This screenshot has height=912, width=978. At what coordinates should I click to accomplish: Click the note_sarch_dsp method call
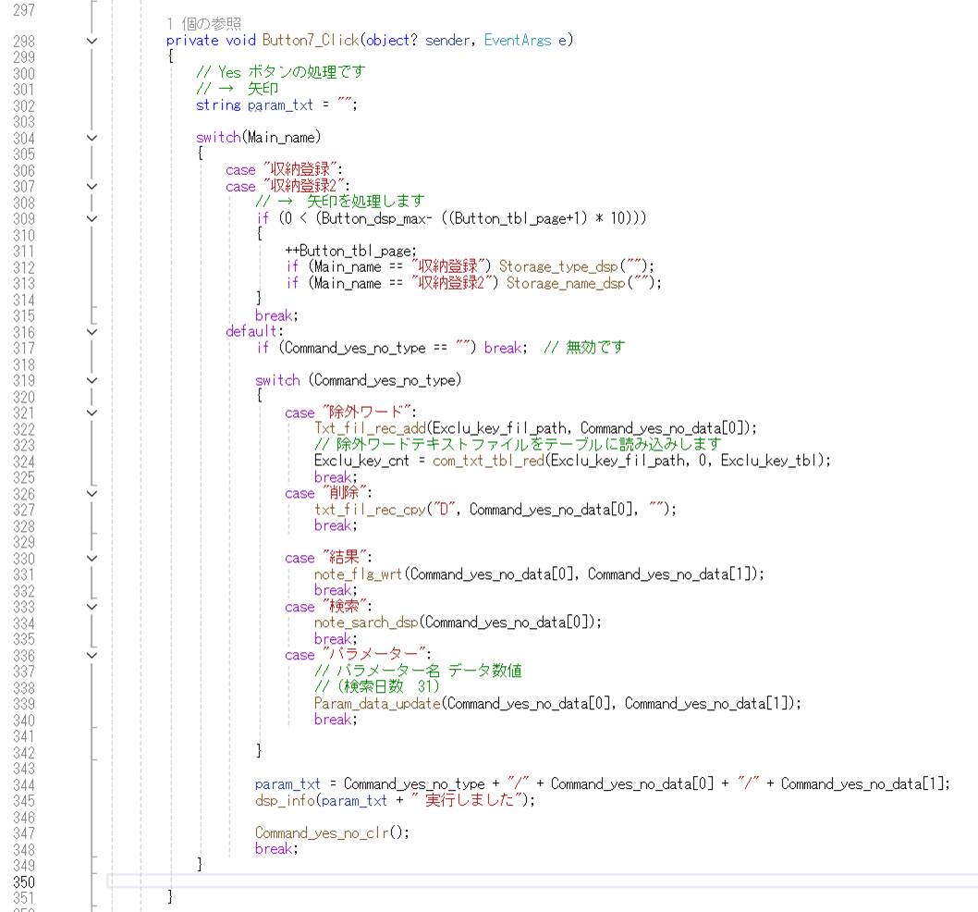click(x=364, y=622)
